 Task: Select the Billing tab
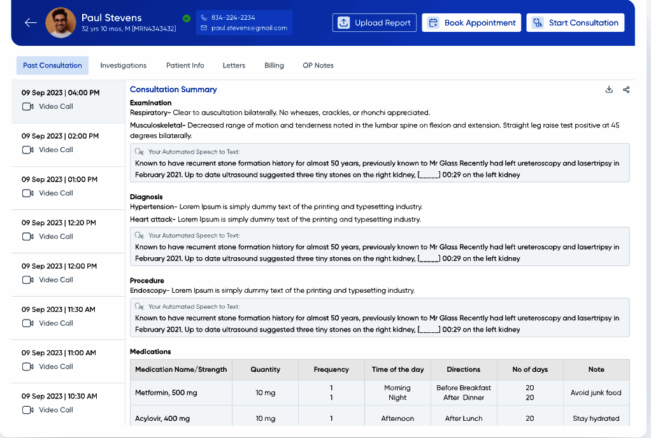[274, 66]
